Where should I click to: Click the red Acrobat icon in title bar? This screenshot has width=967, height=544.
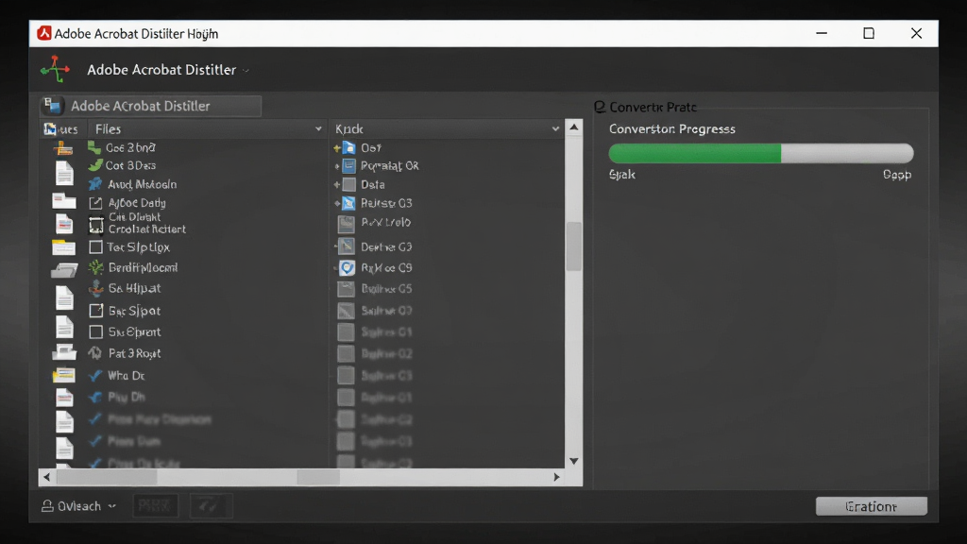[x=43, y=33]
